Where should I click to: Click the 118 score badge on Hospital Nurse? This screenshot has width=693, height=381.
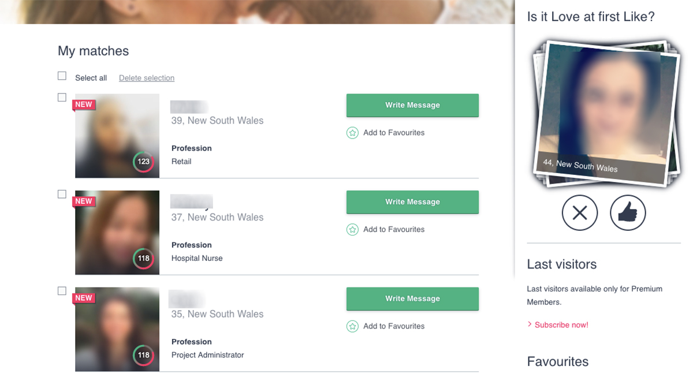[143, 259]
